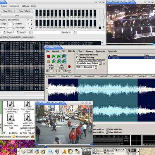This screenshot has width=155, height=155.
Task: Click the R button beside the tracker's volume sliders
Action: tap(103, 28)
